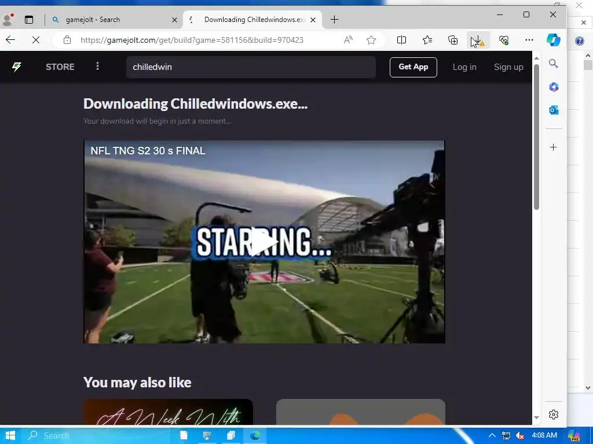593x444 pixels.
Task: Open the STORE page
Action: pyautogui.click(x=60, y=67)
